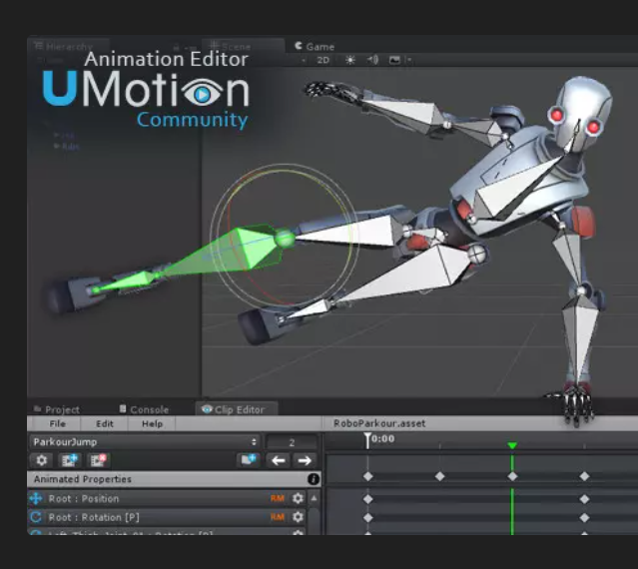Viewport: 638px width, 569px height.
Task: Click the rotate icon of Root : Rotation [P]
Action: click(36, 517)
